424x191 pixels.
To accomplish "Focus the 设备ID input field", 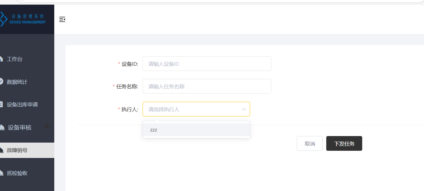I will point(207,64).
